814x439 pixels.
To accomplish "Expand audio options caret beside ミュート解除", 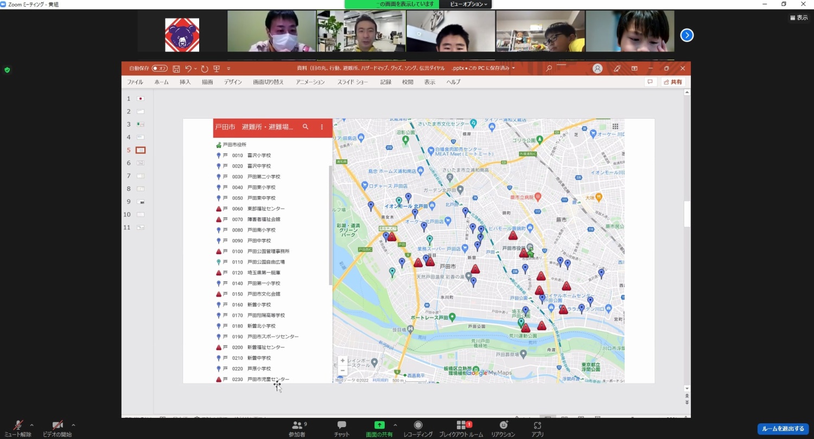I will (x=31, y=425).
